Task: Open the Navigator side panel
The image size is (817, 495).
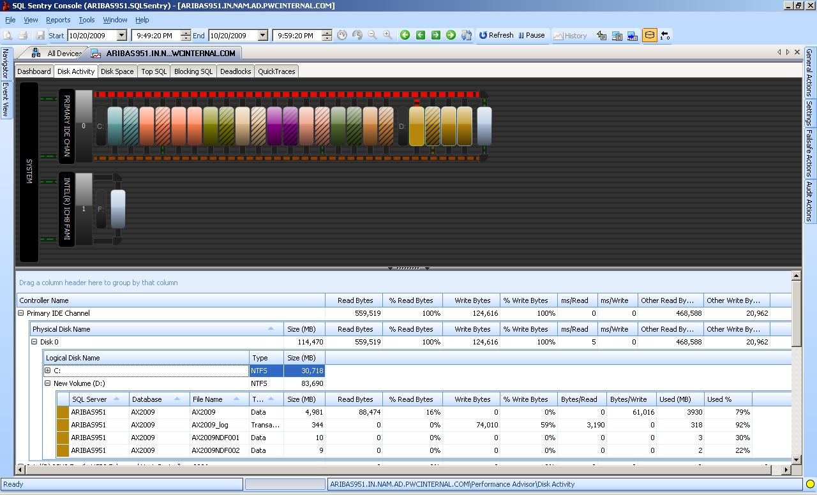Action: [6, 63]
